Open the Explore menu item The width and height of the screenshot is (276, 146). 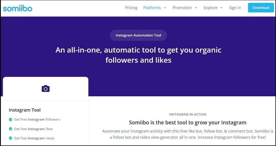pyautogui.click(x=211, y=8)
